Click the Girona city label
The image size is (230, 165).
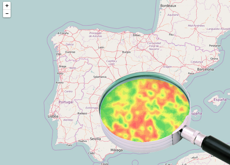214,59
